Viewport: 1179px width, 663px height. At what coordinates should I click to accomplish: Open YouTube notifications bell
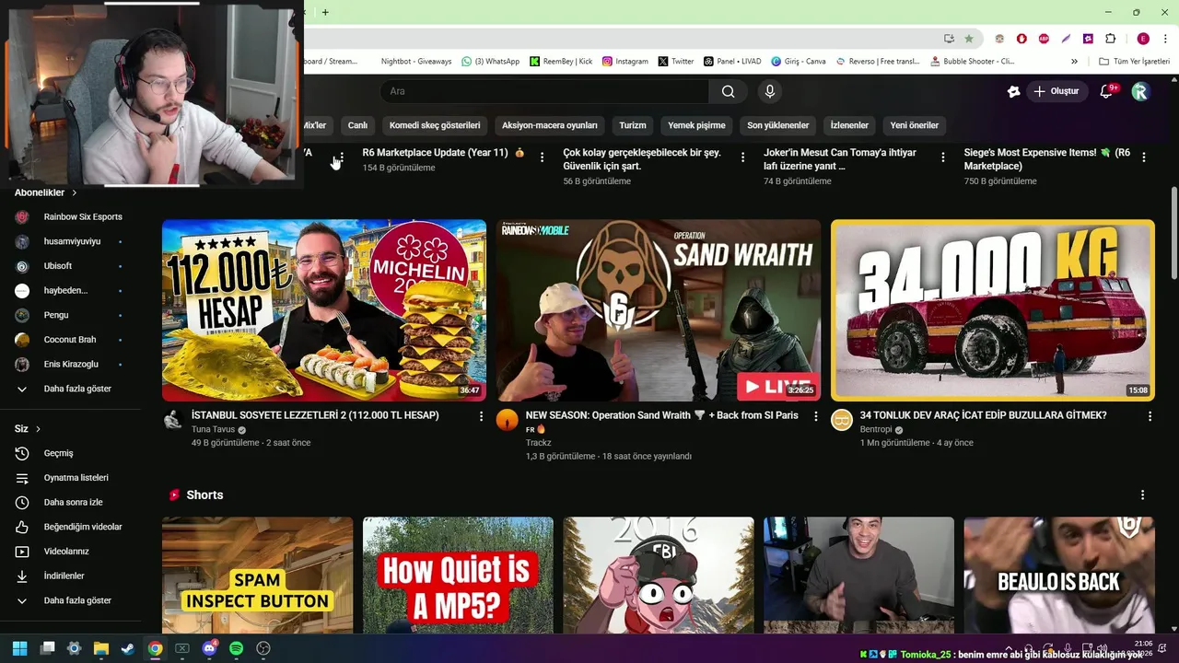(x=1107, y=91)
